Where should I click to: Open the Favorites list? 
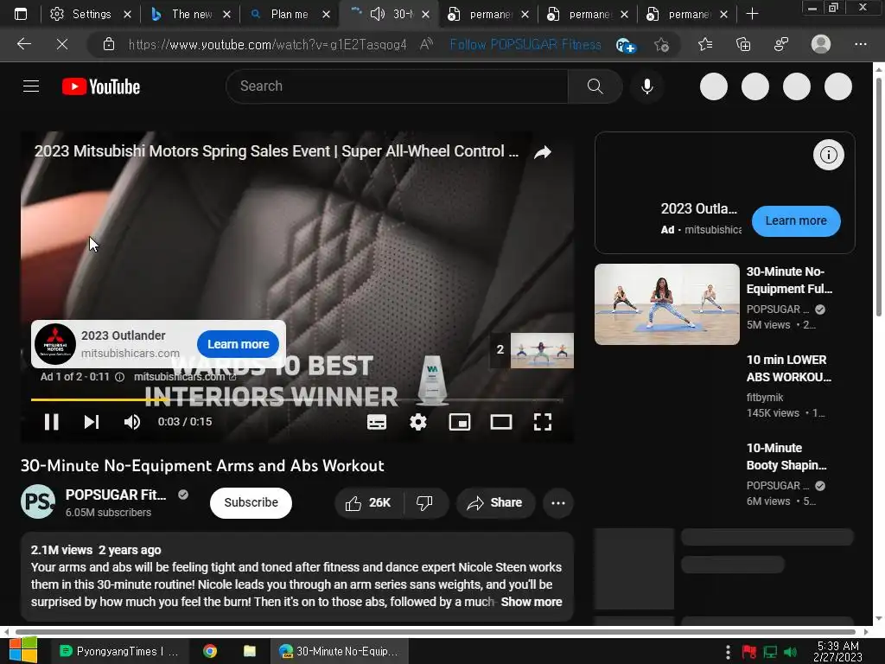(x=705, y=44)
